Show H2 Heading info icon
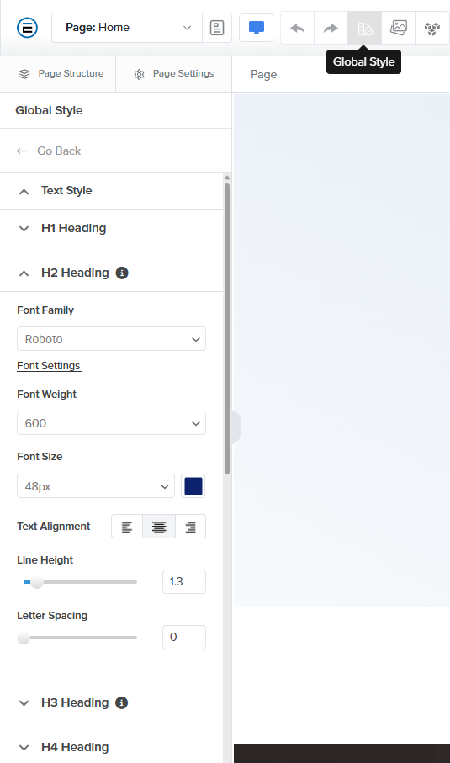Screen dimensions: 450x763 (x=122, y=273)
